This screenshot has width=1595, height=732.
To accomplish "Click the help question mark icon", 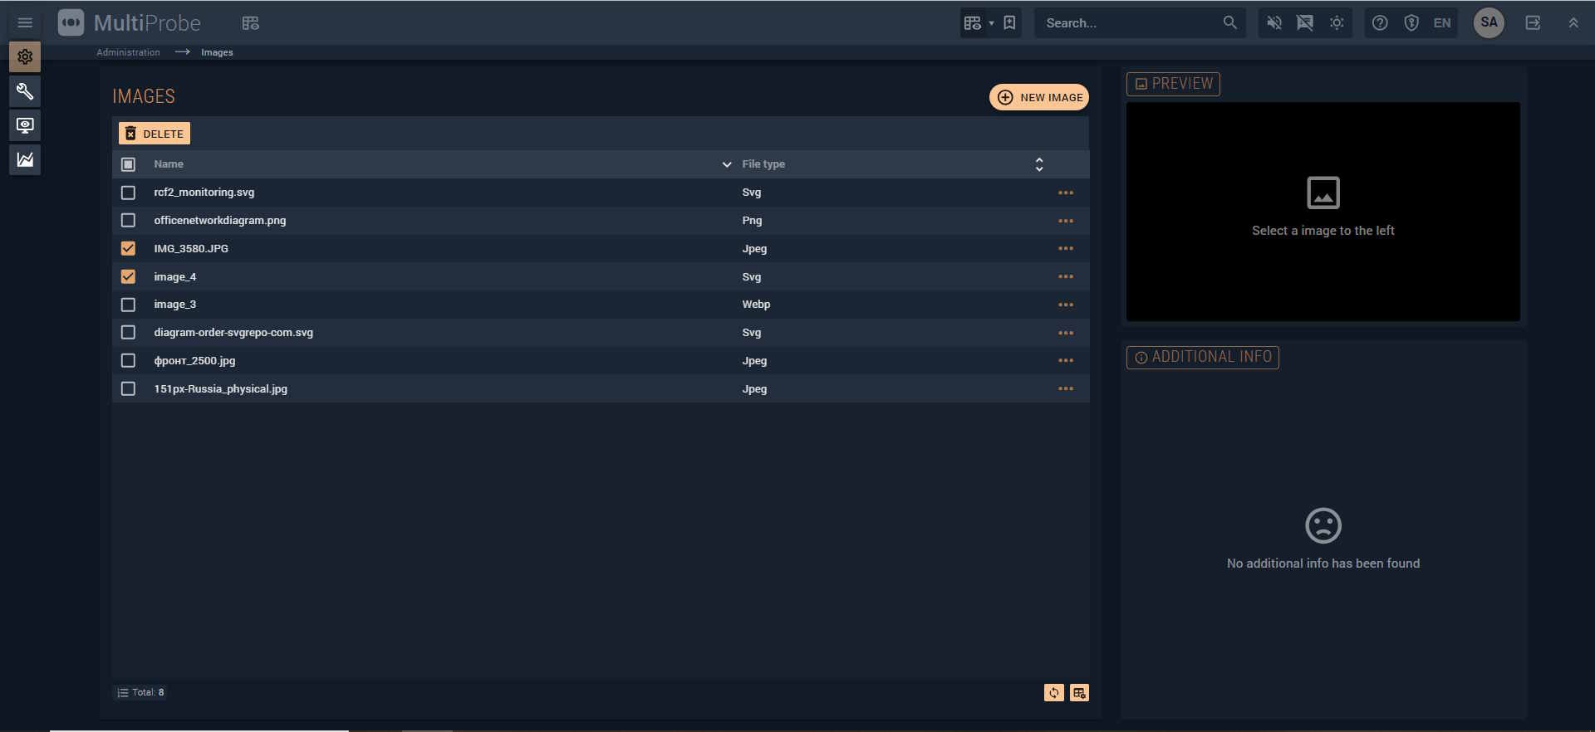I will point(1380,23).
